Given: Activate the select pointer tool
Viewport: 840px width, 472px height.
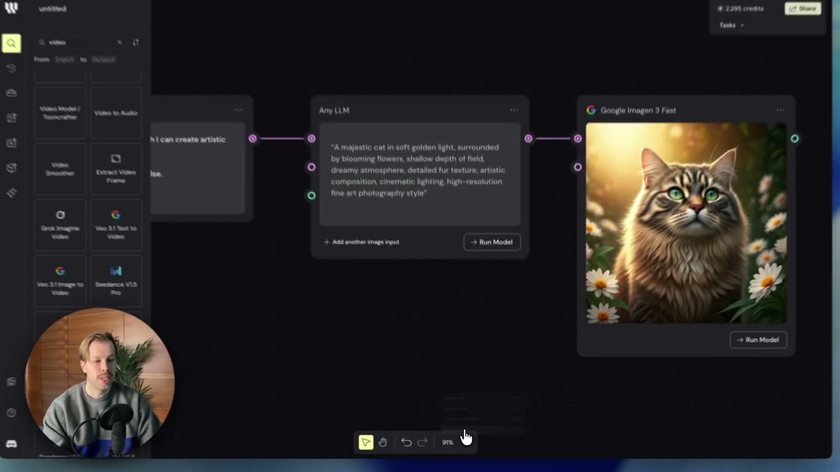Looking at the screenshot, I should pyautogui.click(x=366, y=442).
